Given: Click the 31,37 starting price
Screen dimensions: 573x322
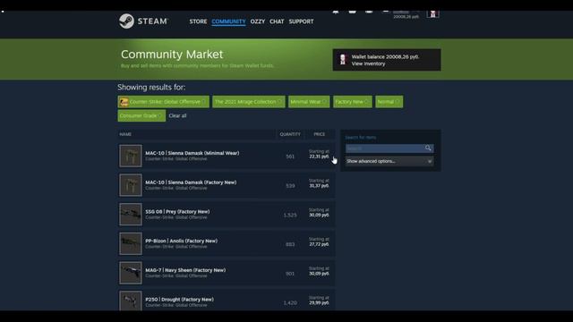Looking at the screenshot, I should click(319, 185).
